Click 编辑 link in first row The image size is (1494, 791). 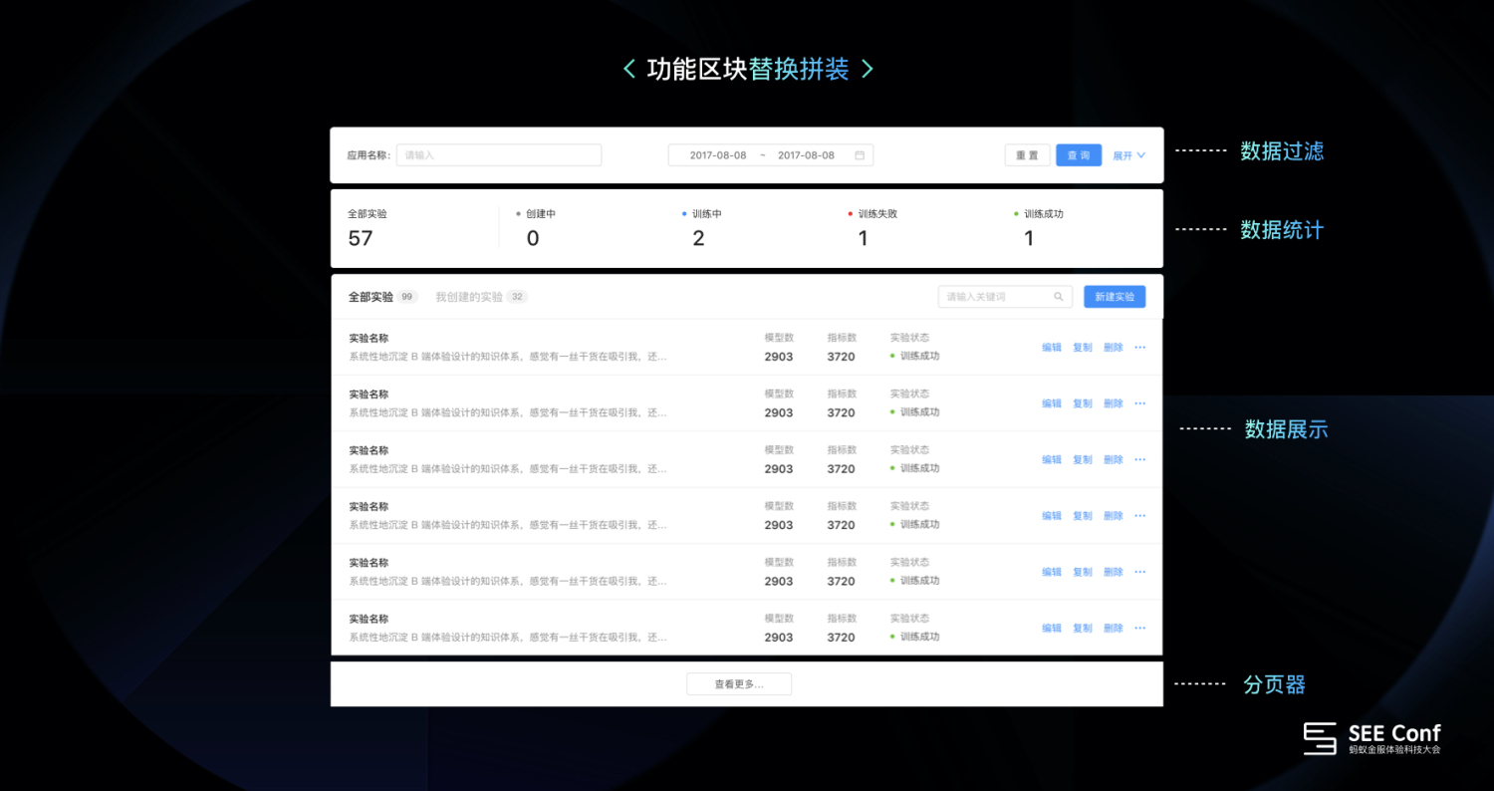(1052, 348)
